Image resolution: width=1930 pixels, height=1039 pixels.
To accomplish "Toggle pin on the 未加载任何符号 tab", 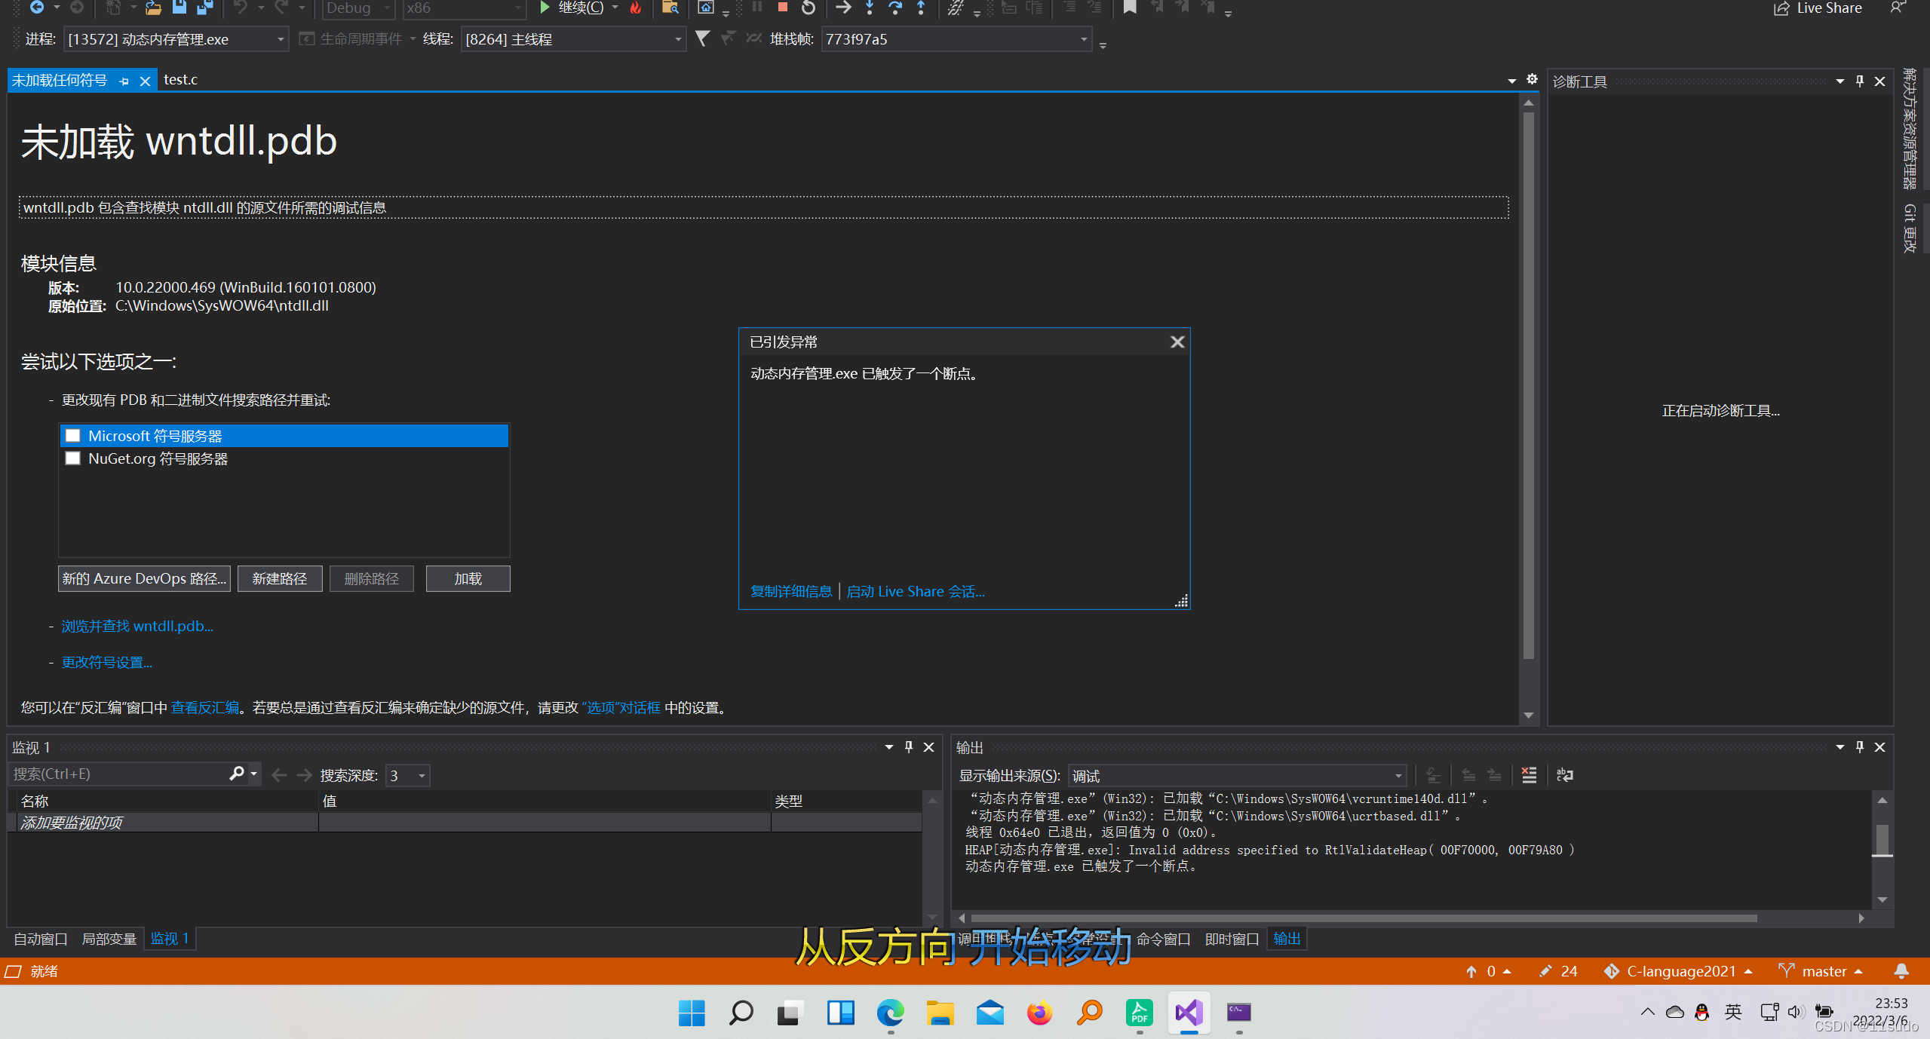I will pos(124,81).
